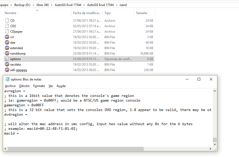
Task: Select the options config file icon
Action: (7, 59)
